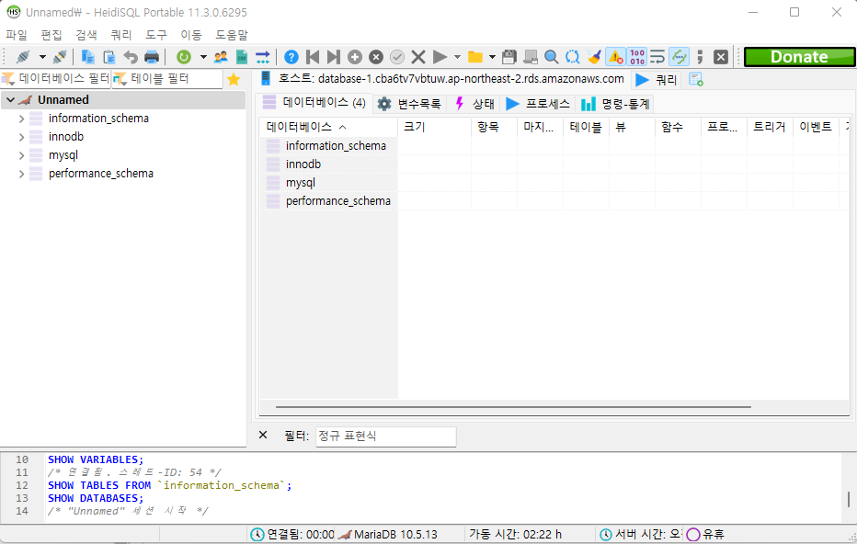Go to first row icon
This screenshot has height=544, width=857.
coord(313,57)
